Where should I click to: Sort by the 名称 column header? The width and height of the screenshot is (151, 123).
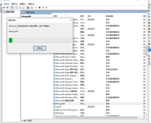[x=55, y=16]
